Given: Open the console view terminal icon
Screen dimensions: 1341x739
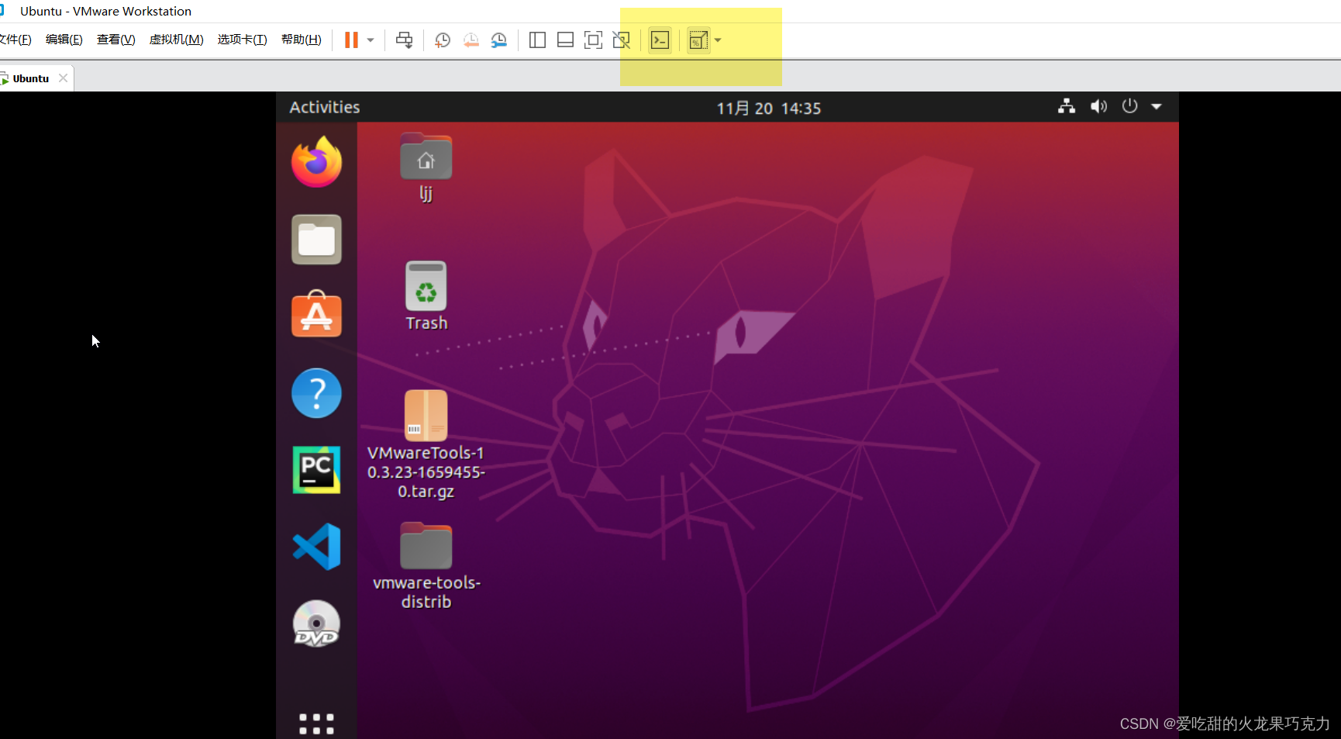Looking at the screenshot, I should pos(660,40).
